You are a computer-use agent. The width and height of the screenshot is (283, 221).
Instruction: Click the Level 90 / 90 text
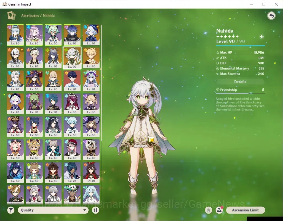click(231, 41)
